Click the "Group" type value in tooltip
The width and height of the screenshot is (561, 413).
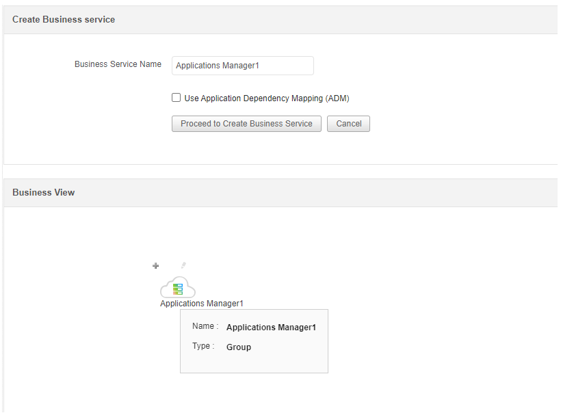click(239, 347)
